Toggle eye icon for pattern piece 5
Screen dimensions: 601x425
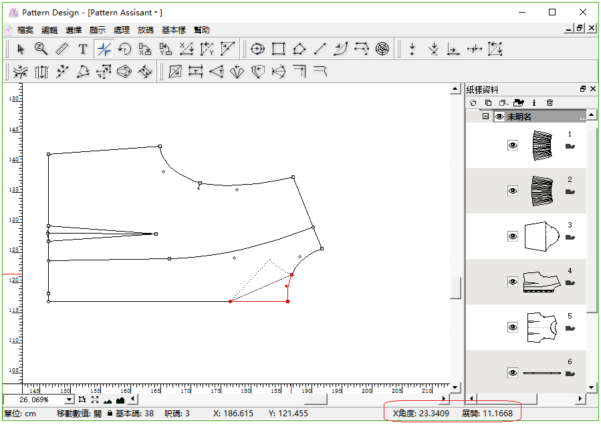513,327
